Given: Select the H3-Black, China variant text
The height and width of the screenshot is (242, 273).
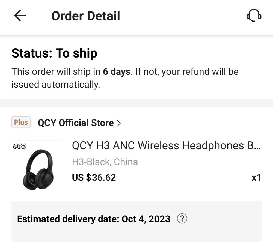Looking at the screenshot, I should click(x=105, y=162).
